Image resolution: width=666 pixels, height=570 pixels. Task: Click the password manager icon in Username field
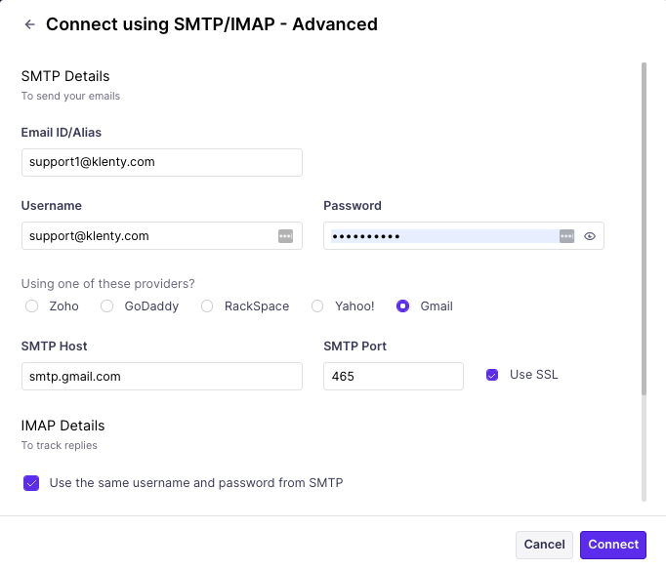(285, 236)
